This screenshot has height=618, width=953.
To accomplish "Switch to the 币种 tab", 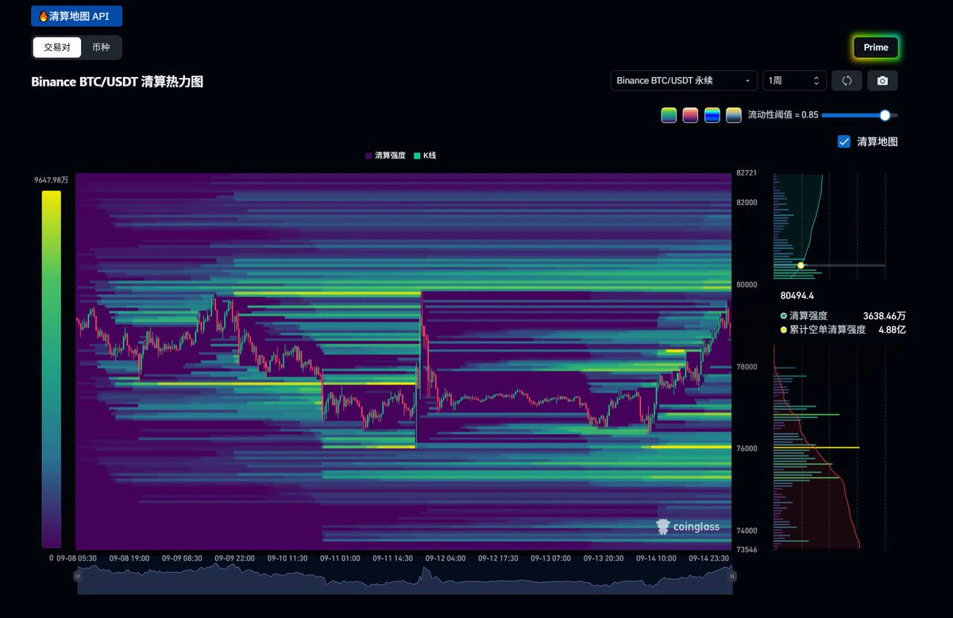I will pyautogui.click(x=101, y=47).
